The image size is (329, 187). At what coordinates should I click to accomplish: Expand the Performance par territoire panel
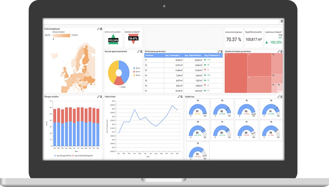click(219, 51)
